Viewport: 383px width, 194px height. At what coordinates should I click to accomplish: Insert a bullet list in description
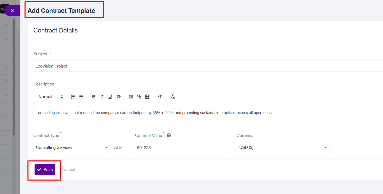(81, 97)
